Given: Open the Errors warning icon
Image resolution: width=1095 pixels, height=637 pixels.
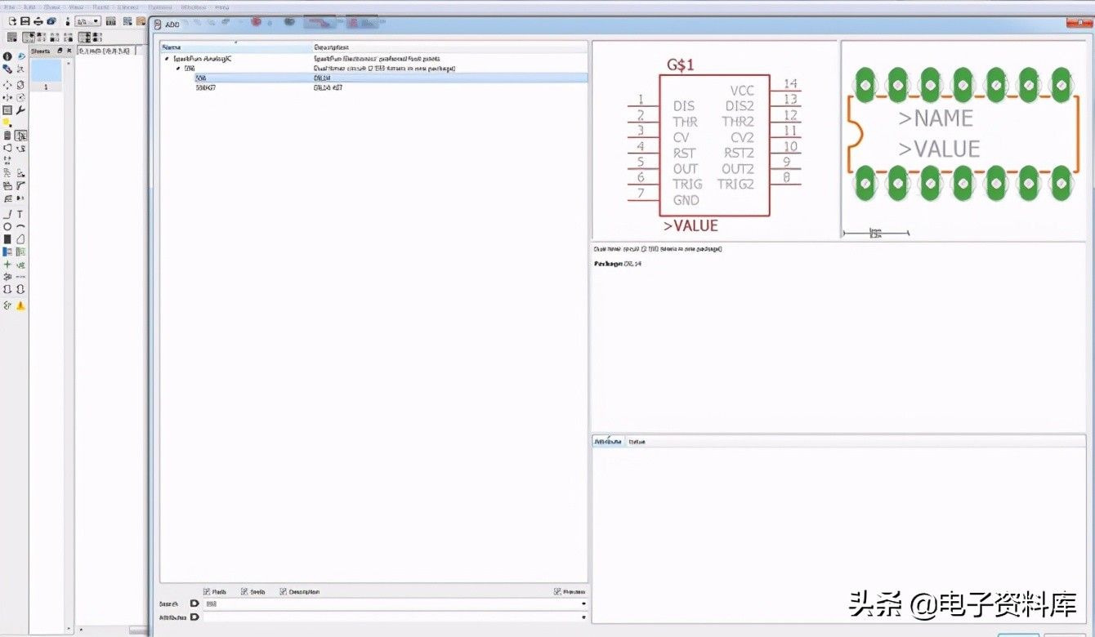Looking at the screenshot, I should click(20, 305).
